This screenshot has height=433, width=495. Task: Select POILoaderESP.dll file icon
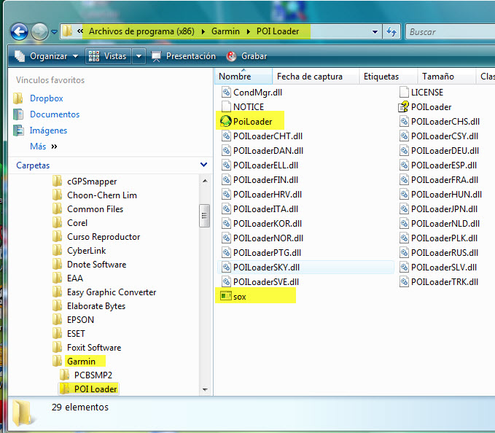(404, 165)
